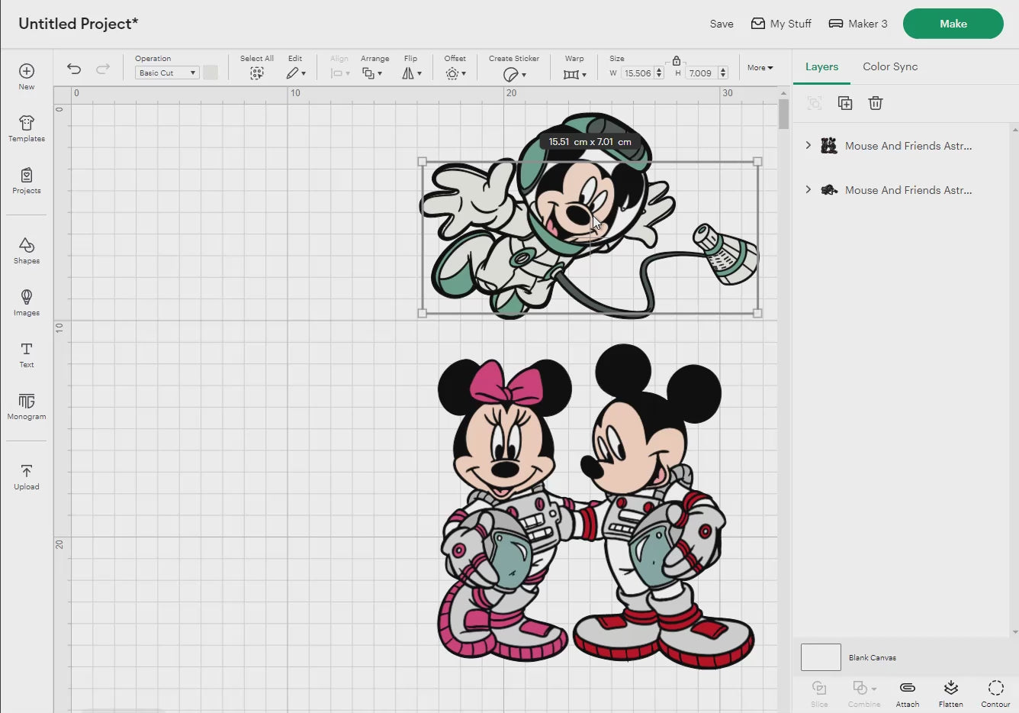Expand the second Mouse And Friends layer

(x=808, y=189)
